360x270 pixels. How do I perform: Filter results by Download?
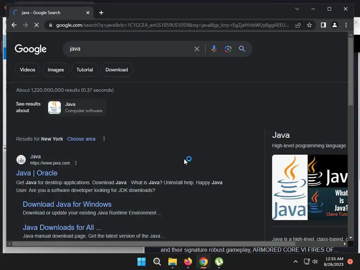coord(117,70)
